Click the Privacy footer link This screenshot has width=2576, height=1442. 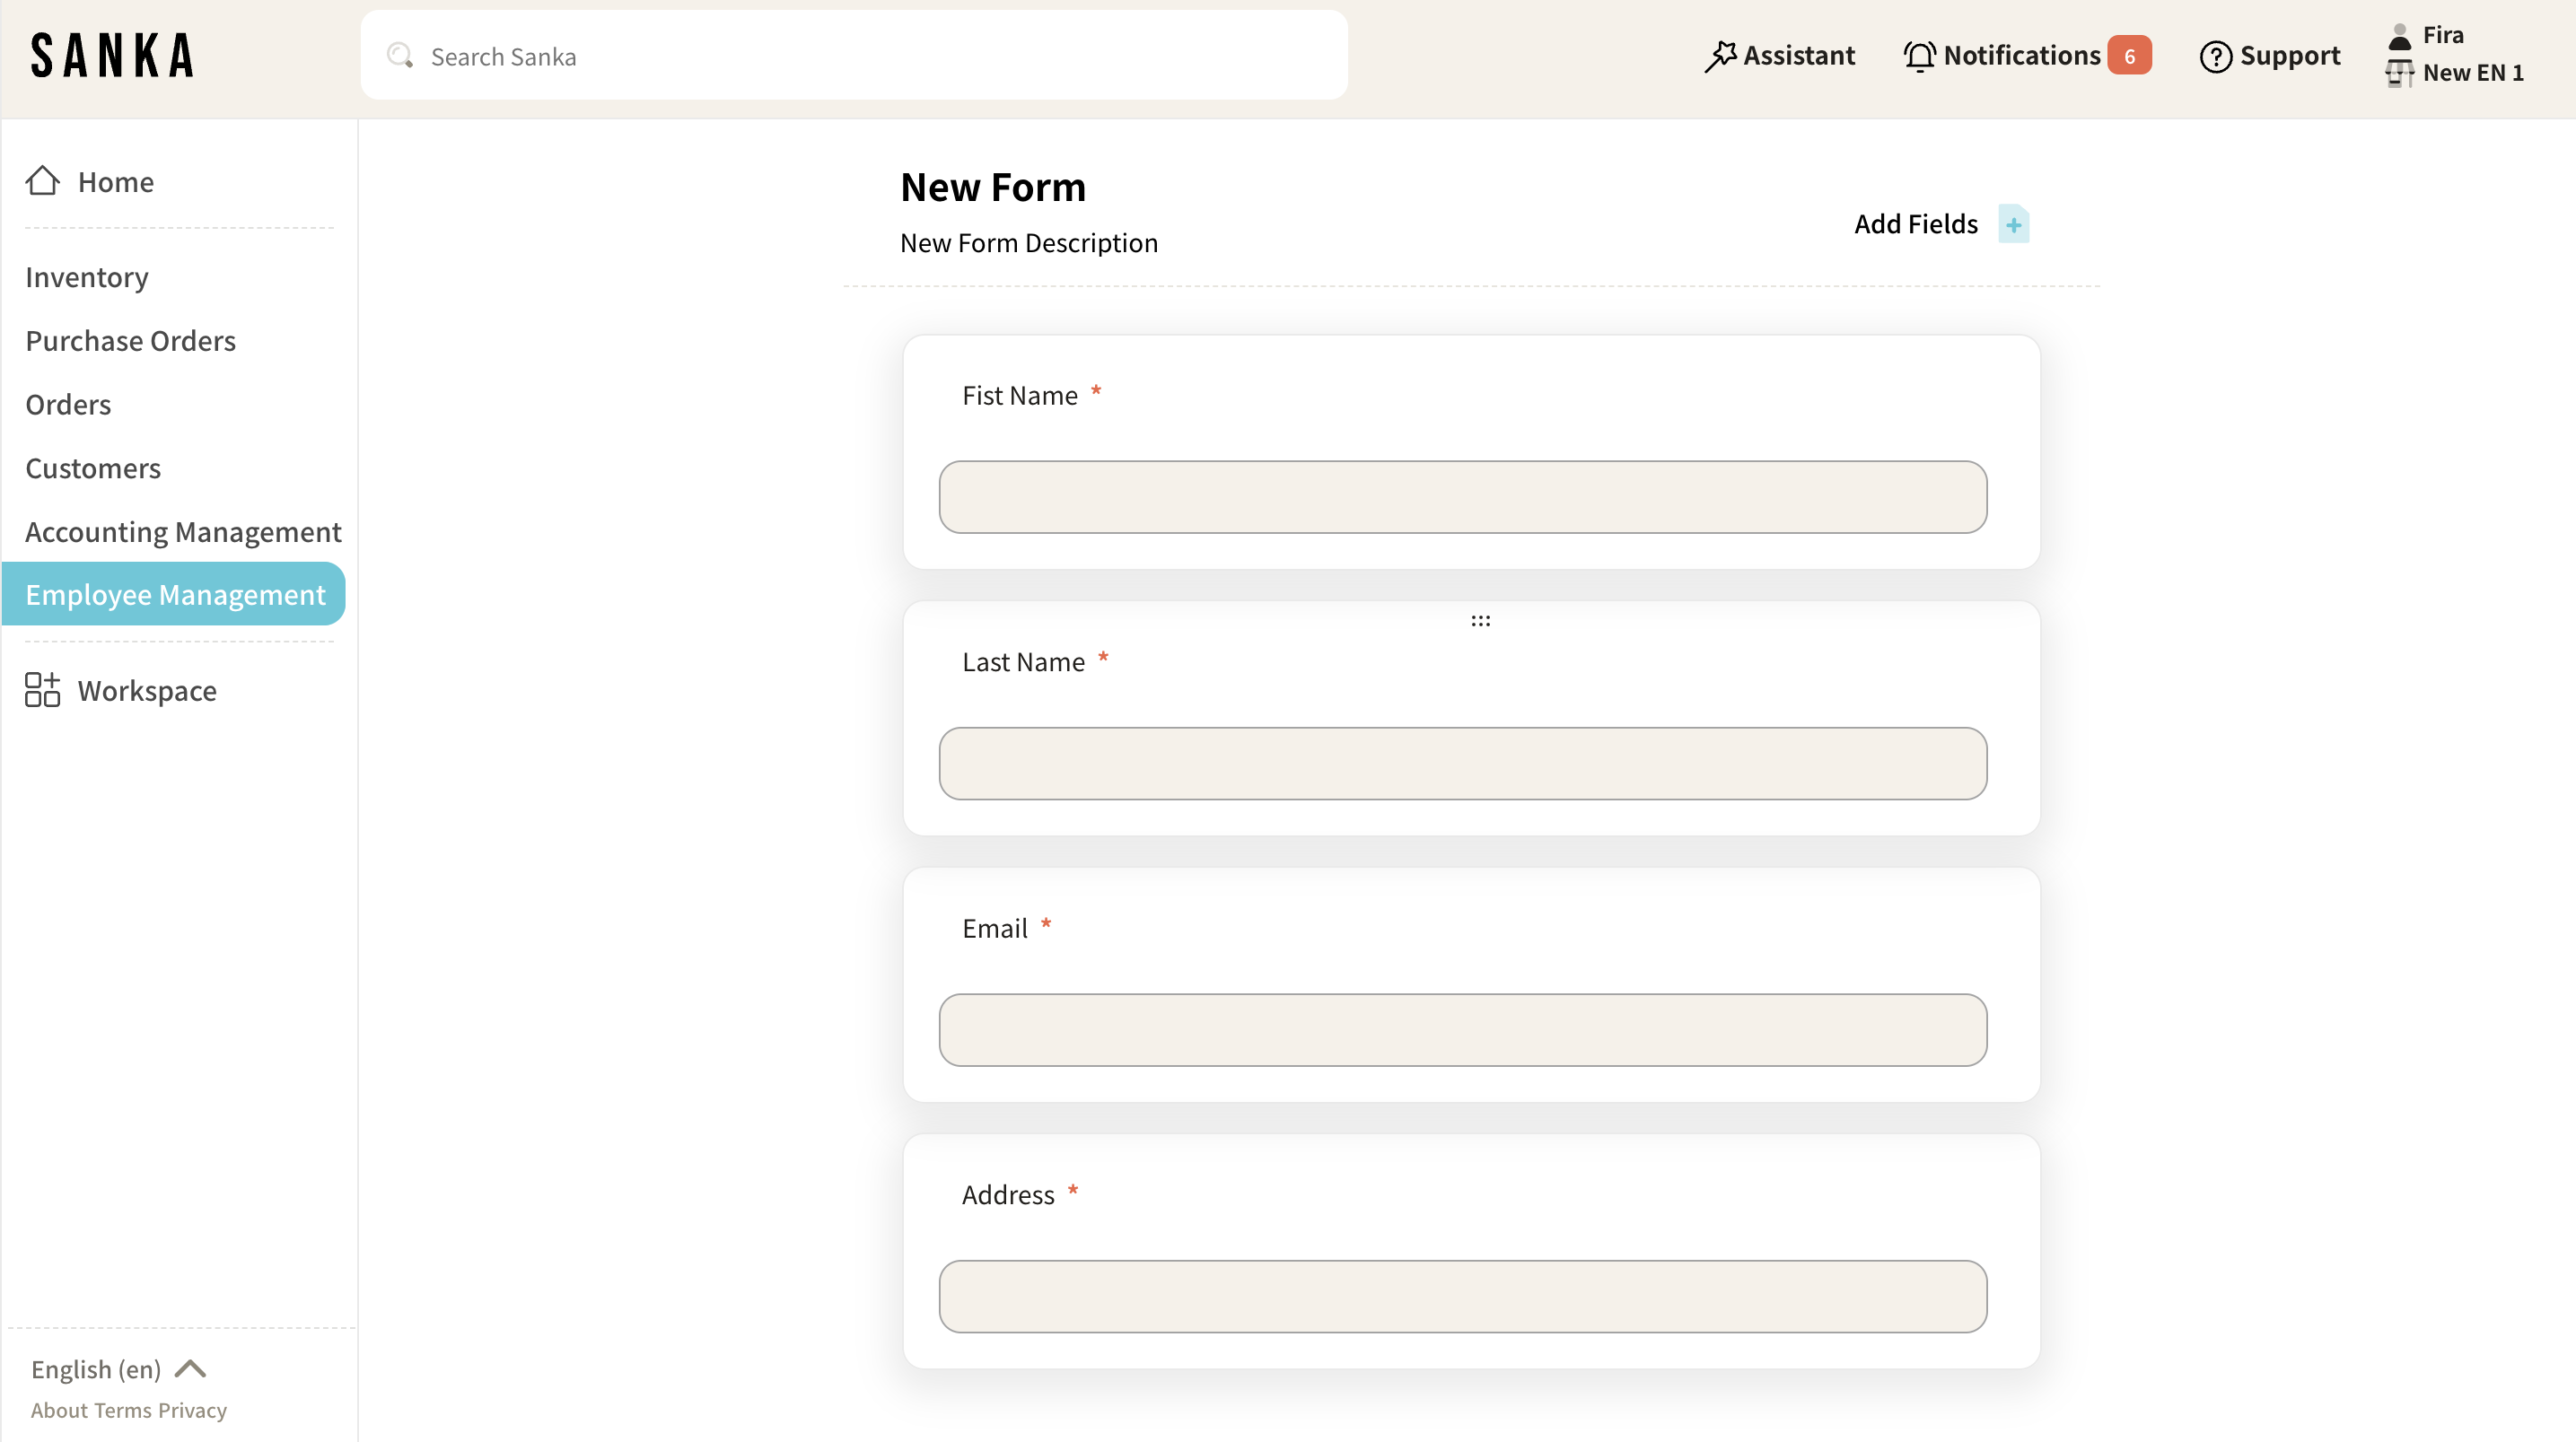click(192, 1410)
